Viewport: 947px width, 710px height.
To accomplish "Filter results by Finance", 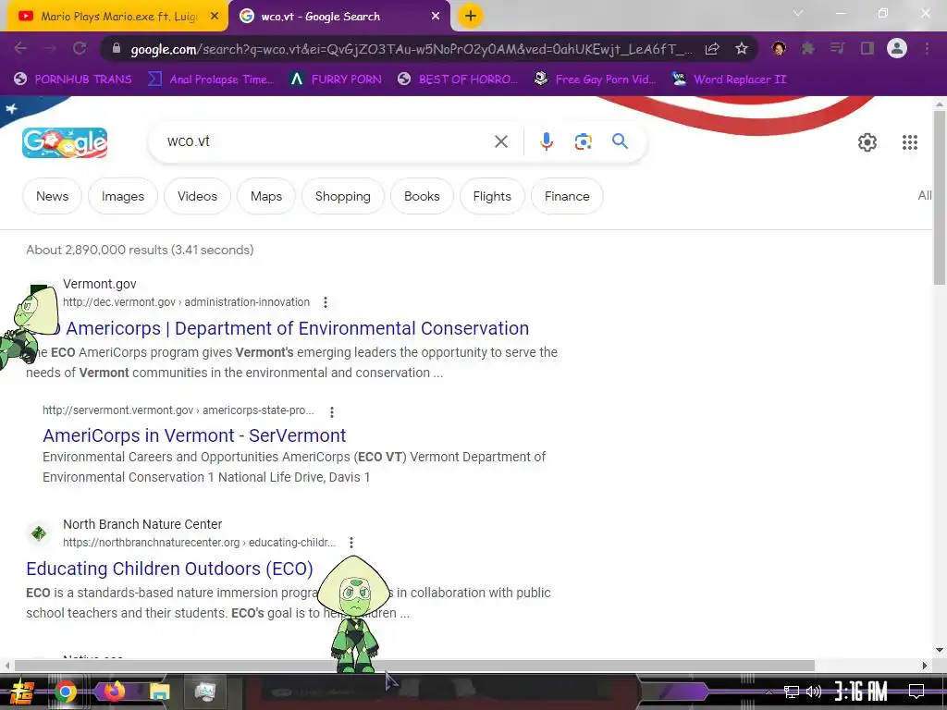I will (567, 196).
